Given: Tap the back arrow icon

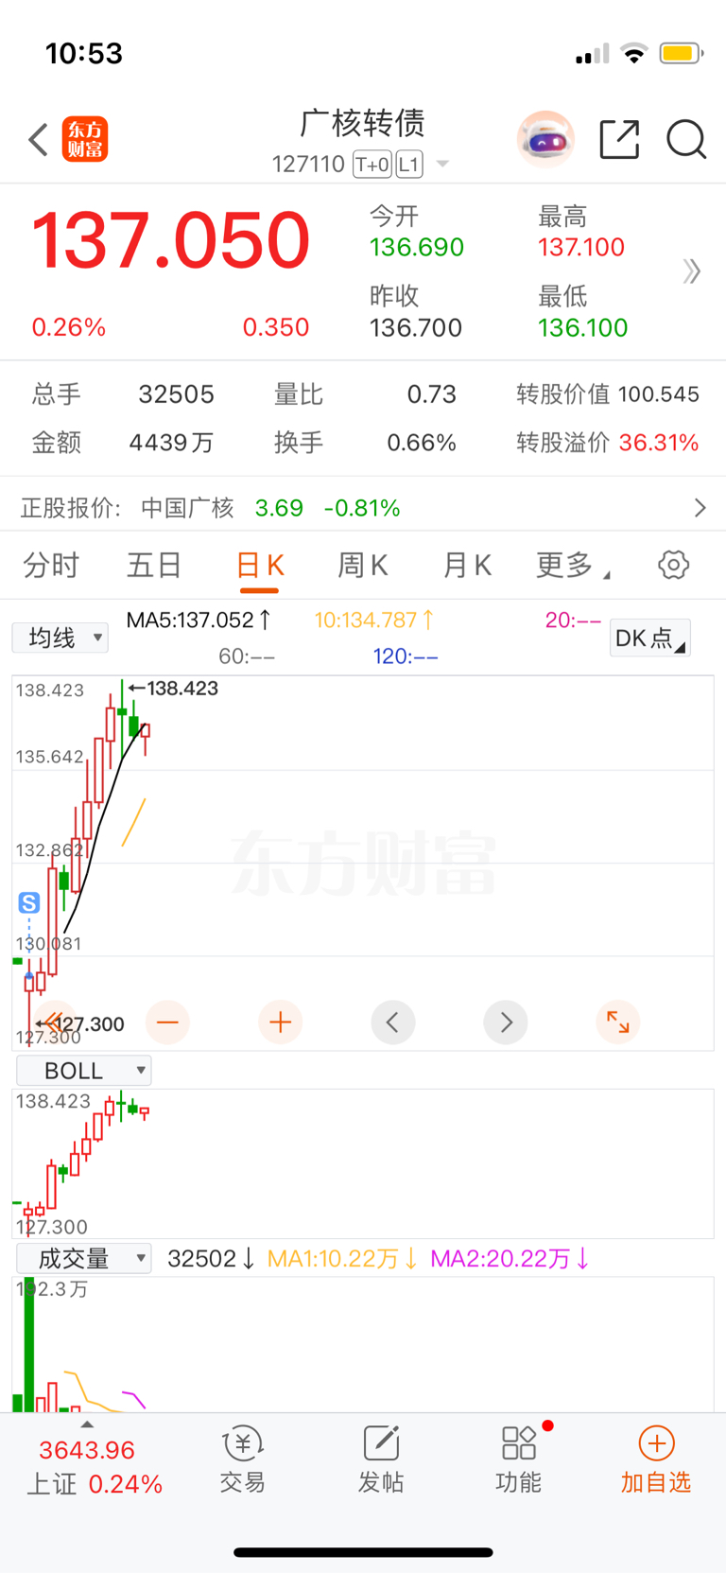Looking at the screenshot, I should coord(38,140).
